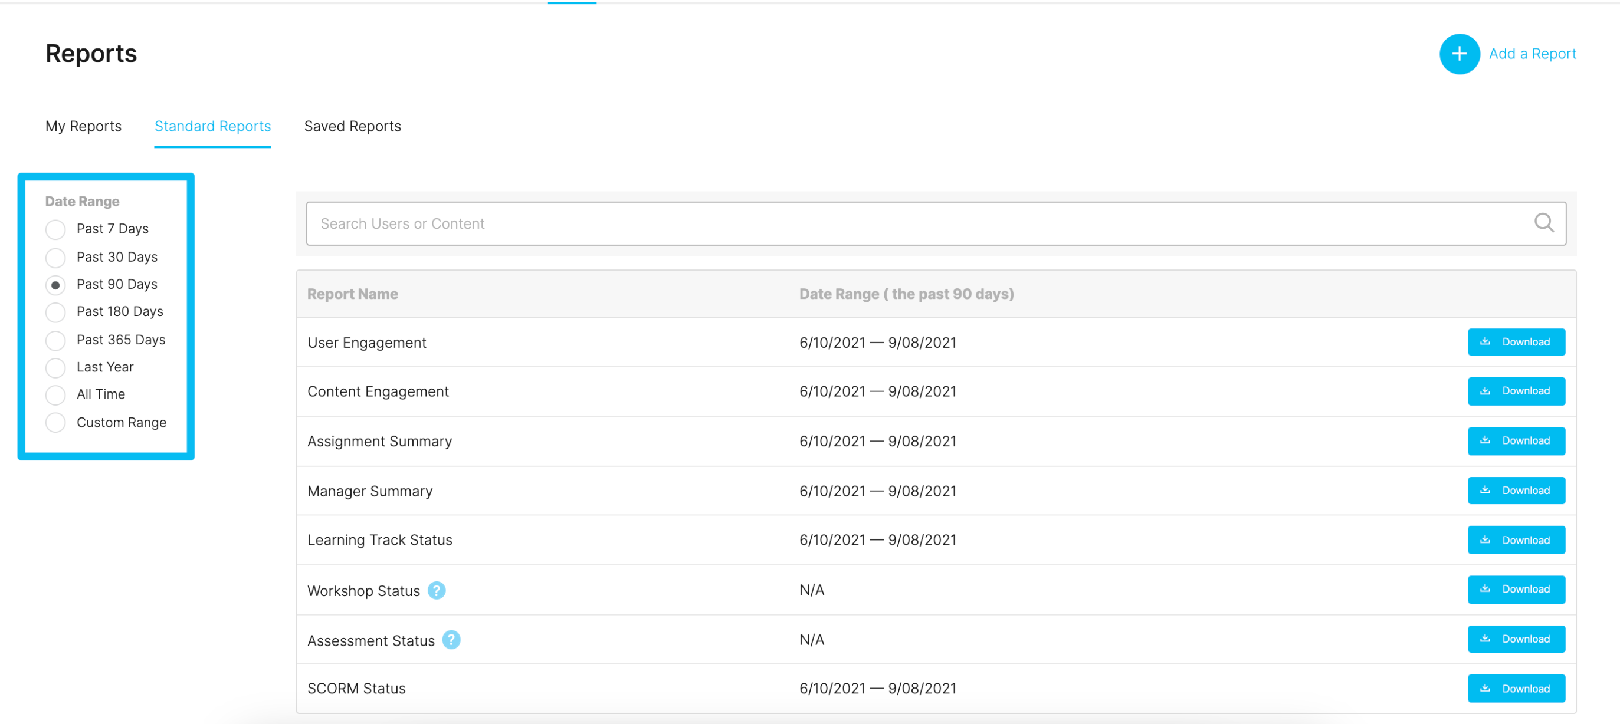Download the User Engagement report
The width and height of the screenshot is (1620, 724).
tap(1516, 342)
